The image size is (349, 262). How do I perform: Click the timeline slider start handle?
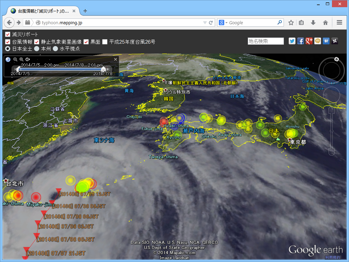tap(19, 69)
